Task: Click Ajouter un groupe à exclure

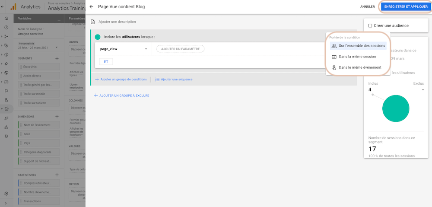Action: click(x=121, y=96)
